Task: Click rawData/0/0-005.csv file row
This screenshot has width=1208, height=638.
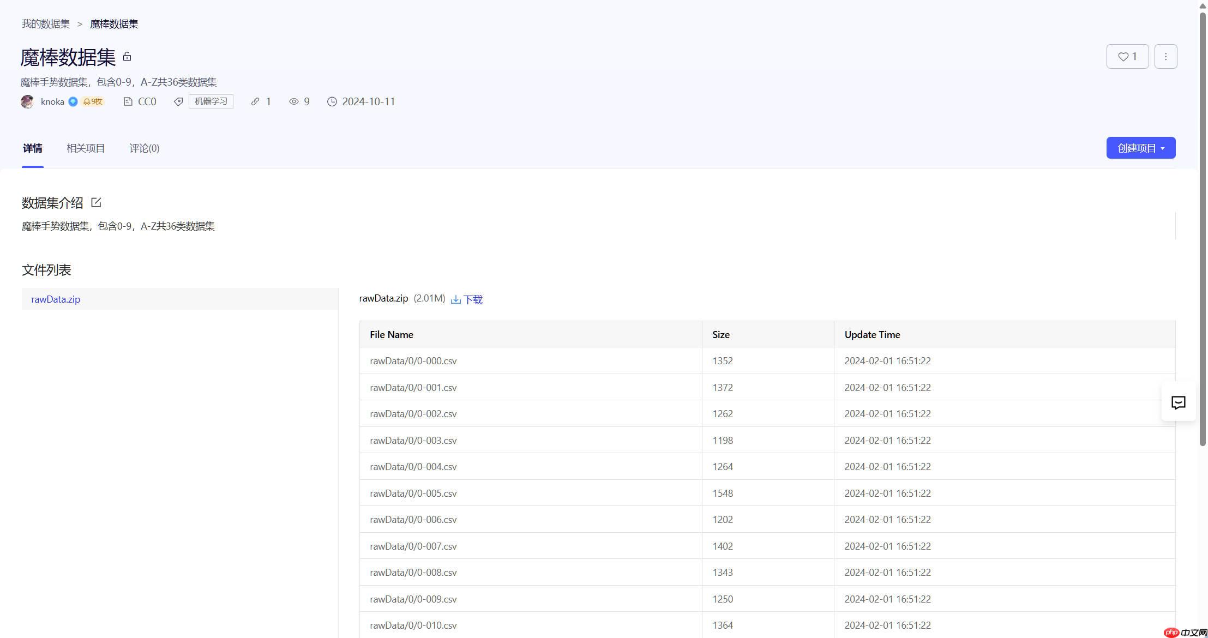Action: [x=413, y=493]
